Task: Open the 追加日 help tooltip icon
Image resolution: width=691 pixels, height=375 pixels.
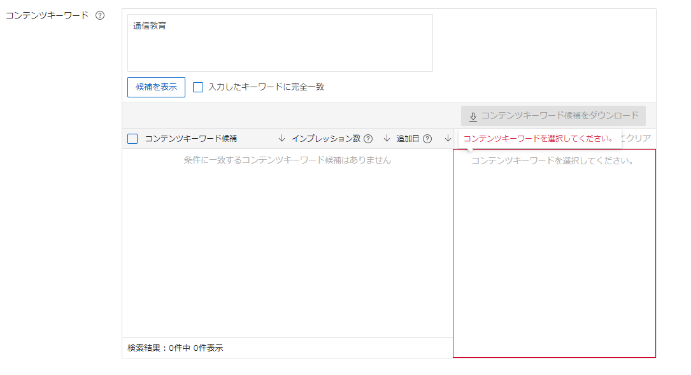Action: pos(427,139)
